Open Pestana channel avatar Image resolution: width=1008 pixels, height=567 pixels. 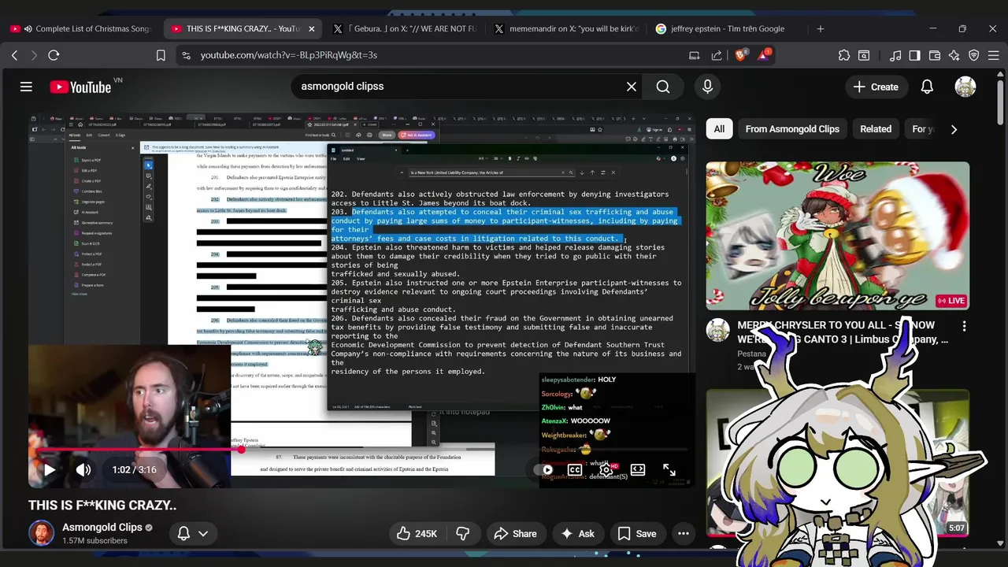click(x=717, y=330)
